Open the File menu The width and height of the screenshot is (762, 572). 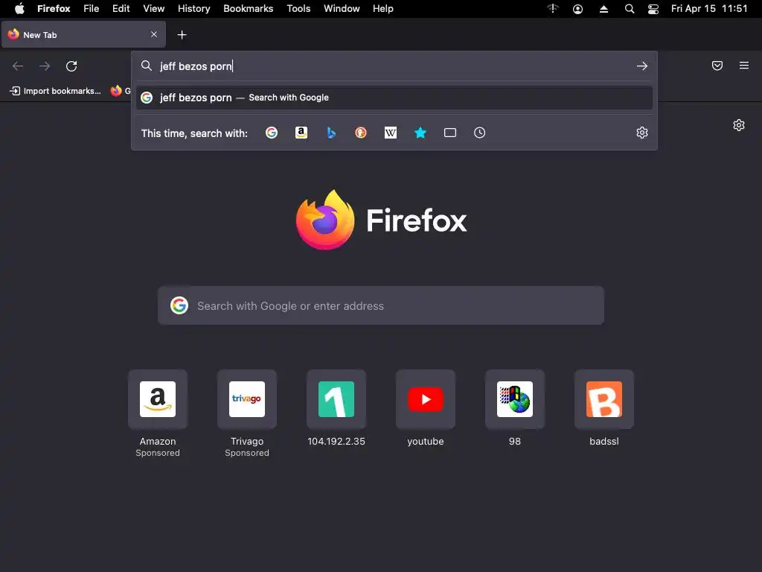pyautogui.click(x=91, y=9)
